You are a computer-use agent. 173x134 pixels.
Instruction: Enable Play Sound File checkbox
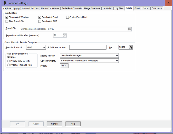point(7,21)
